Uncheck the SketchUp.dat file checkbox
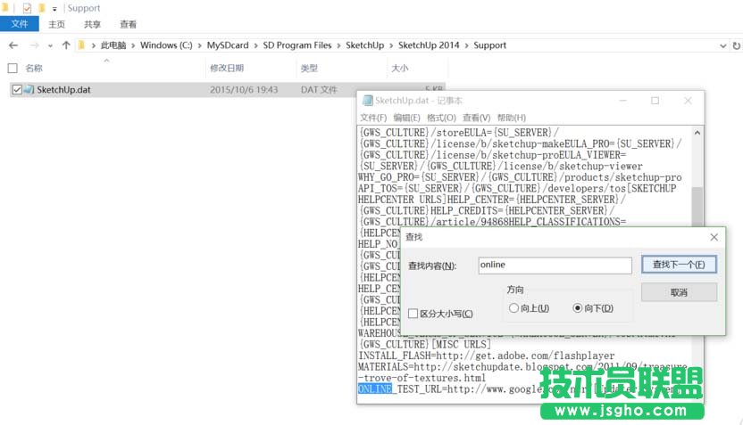743x425 pixels. pyautogui.click(x=17, y=89)
